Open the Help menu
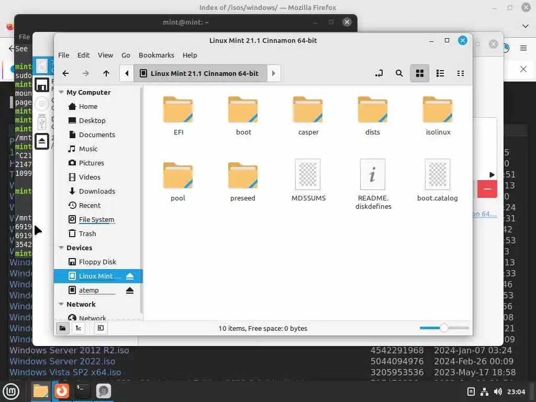536x402 pixels. click(189, 55)
